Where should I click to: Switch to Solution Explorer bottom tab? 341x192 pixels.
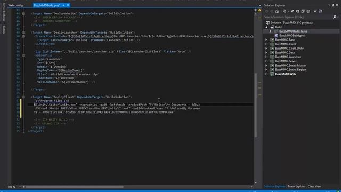(275, 186)
